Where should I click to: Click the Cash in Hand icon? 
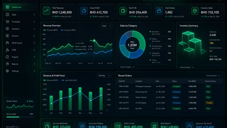(x=118, y=126)
